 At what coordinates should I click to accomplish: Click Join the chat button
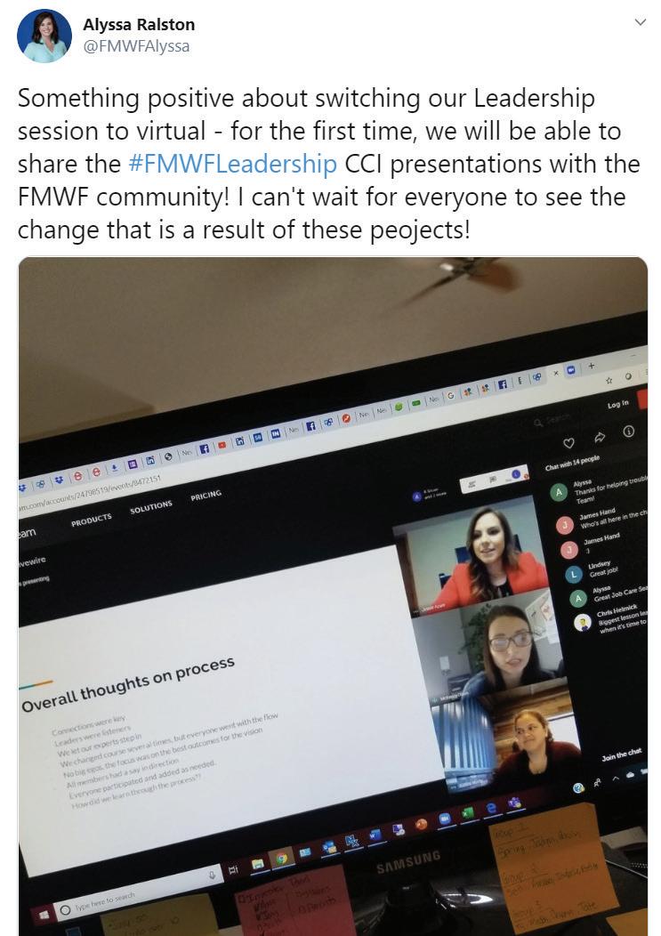coord(622,754)
